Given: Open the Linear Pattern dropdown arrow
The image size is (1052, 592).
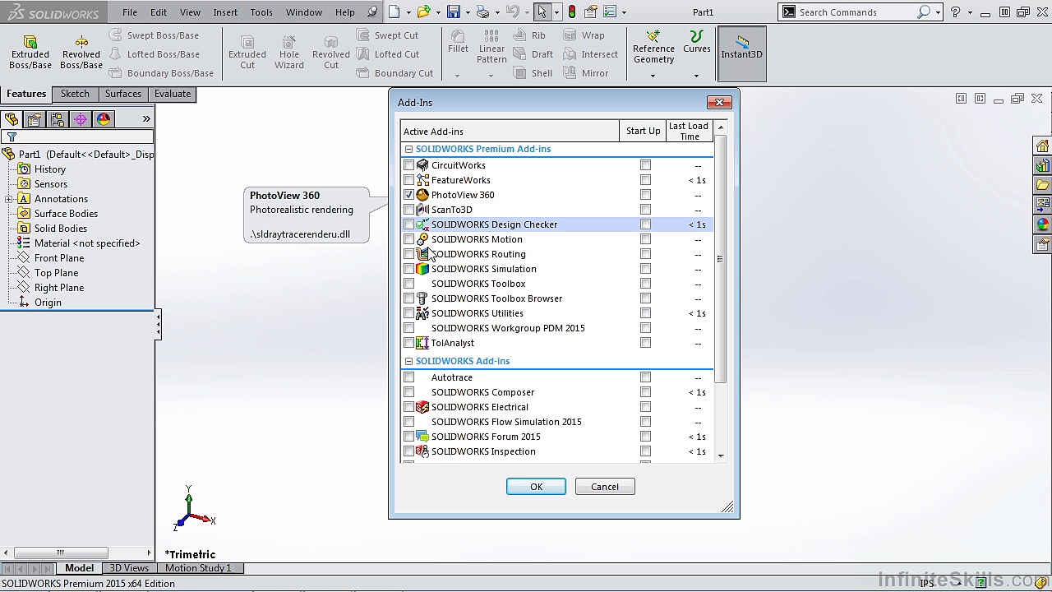Looking at the screenshot, I should [x=491, y=76].
